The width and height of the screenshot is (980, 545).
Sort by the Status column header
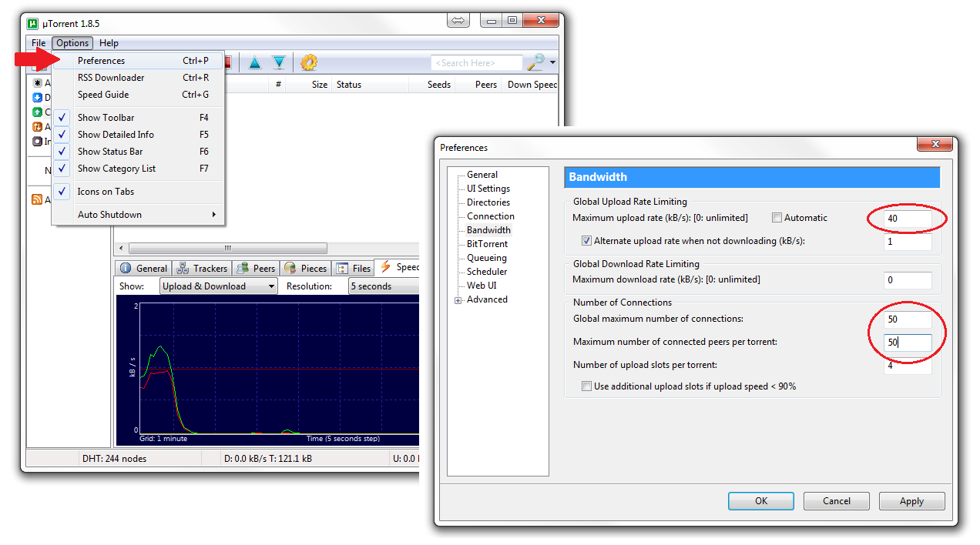pyautogui.click(x=370, y=85)
